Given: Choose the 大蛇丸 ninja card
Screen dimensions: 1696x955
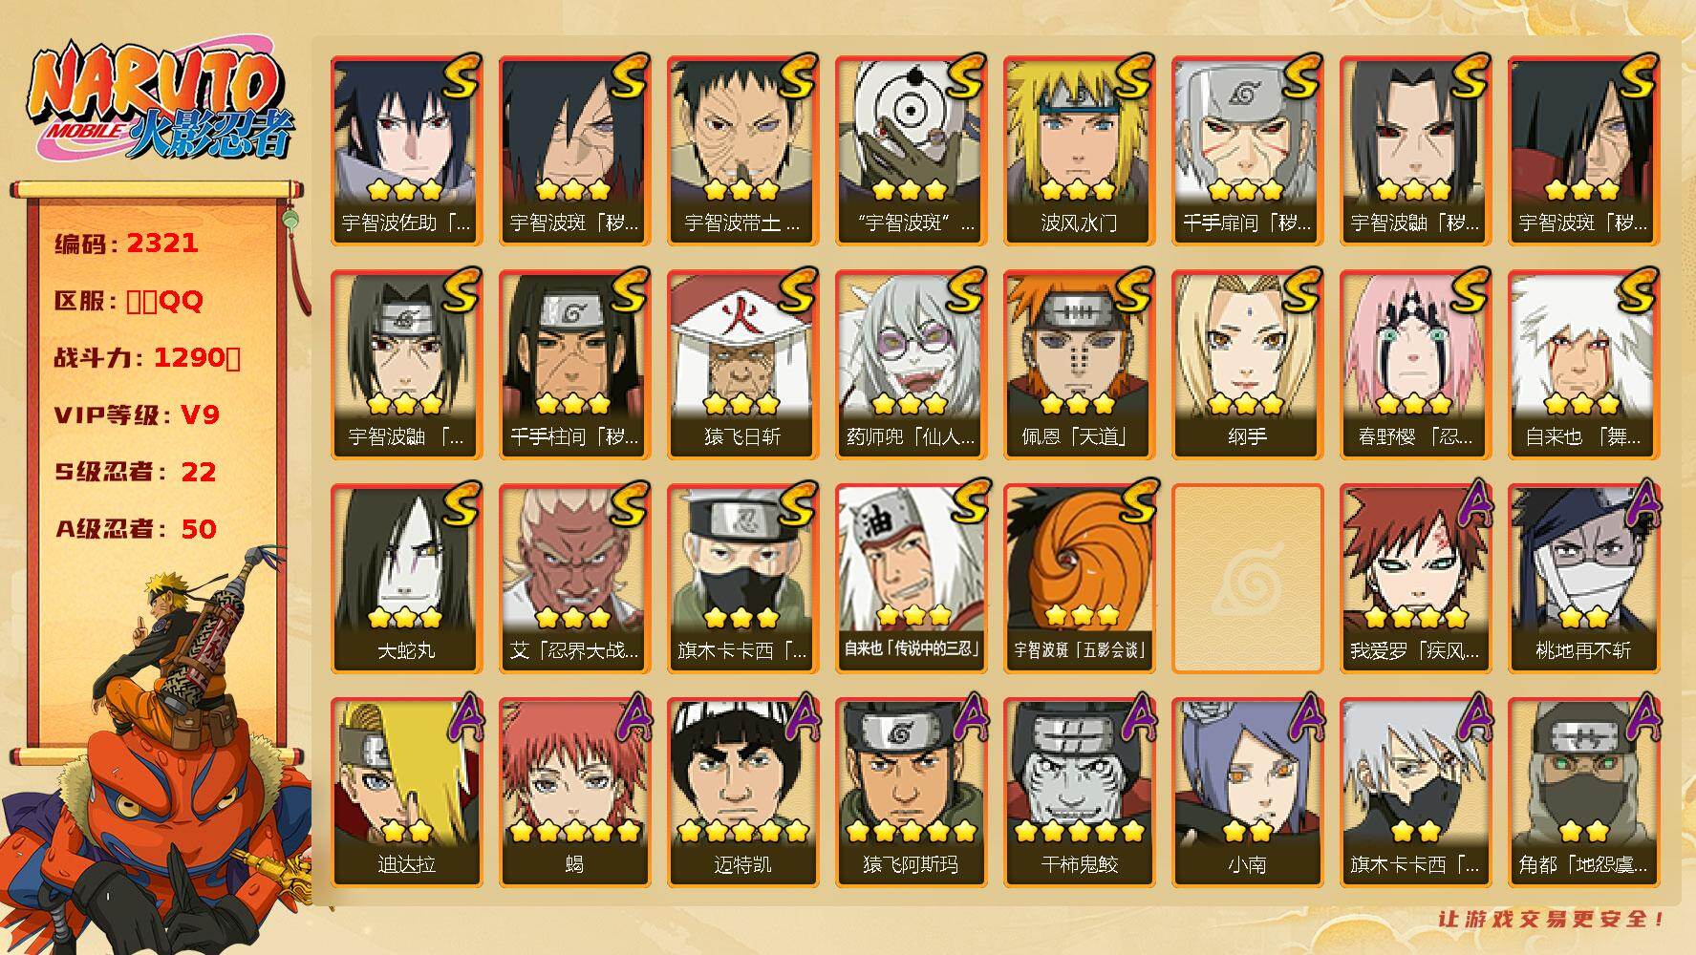Looking at the screenshot, I should tap(406, 579).
